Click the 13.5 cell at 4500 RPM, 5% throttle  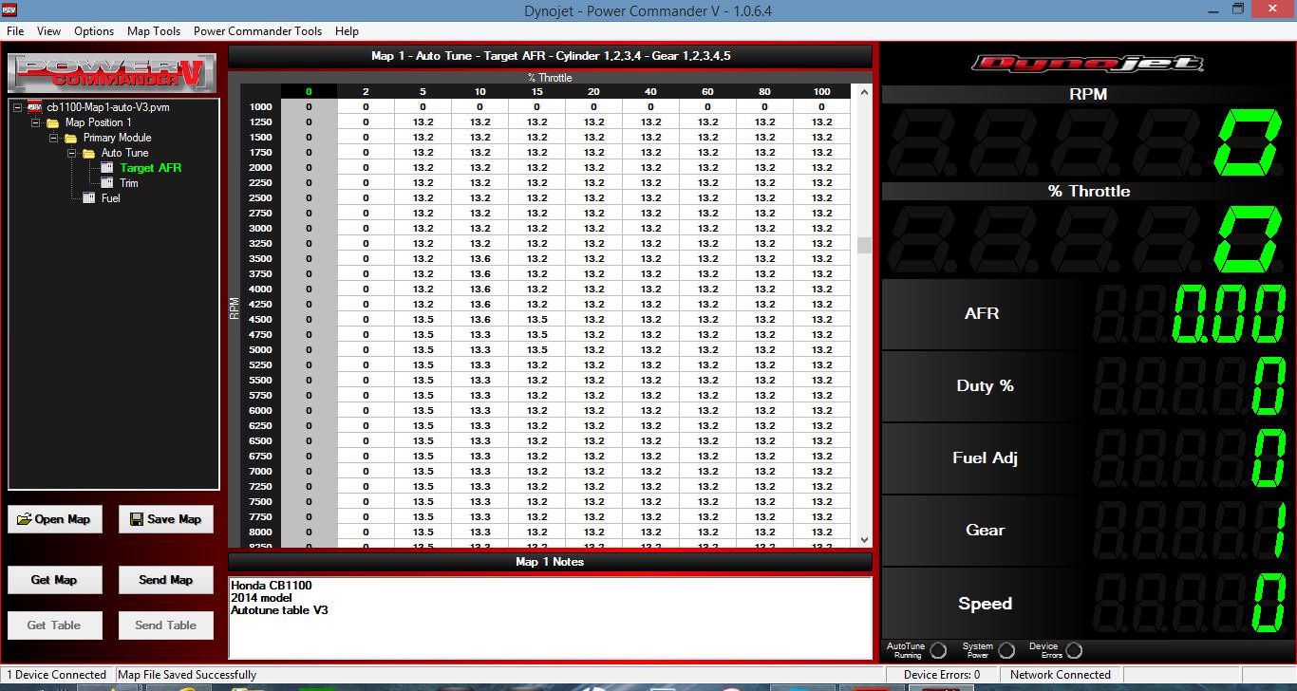423,320
